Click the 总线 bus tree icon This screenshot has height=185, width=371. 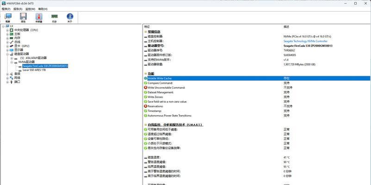[12, 42]
